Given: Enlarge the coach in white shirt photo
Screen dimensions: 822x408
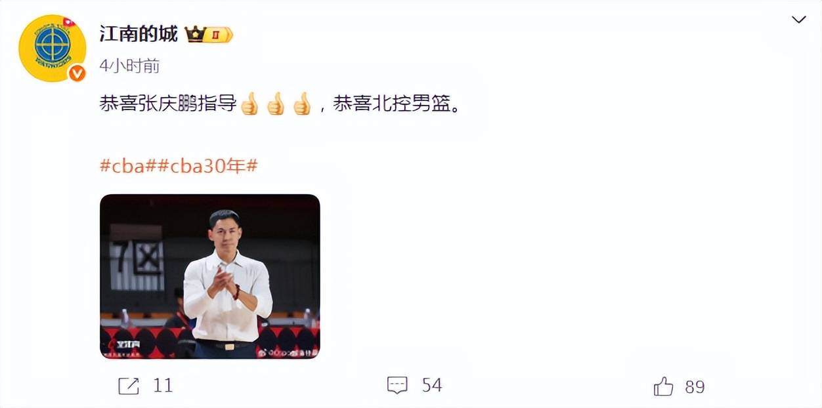Looking at the screenshot, I should (209, 276).
